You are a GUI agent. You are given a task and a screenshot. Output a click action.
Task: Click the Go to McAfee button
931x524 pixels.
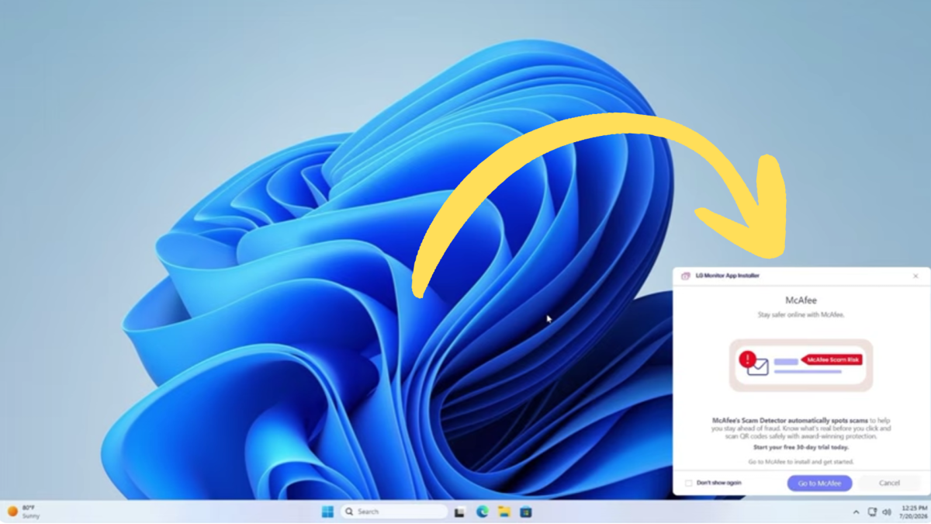pos(819,483)
